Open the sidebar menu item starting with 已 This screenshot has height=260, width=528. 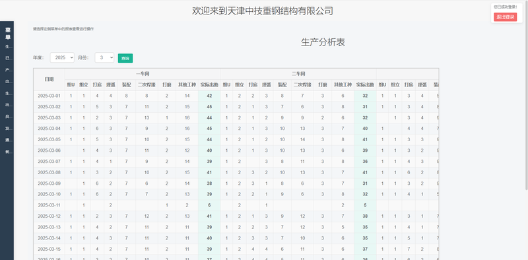[7, 58]
